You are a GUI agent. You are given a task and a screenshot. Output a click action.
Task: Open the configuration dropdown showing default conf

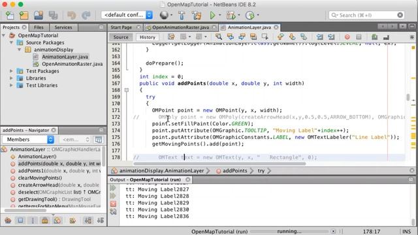click(x=127, y=15)
